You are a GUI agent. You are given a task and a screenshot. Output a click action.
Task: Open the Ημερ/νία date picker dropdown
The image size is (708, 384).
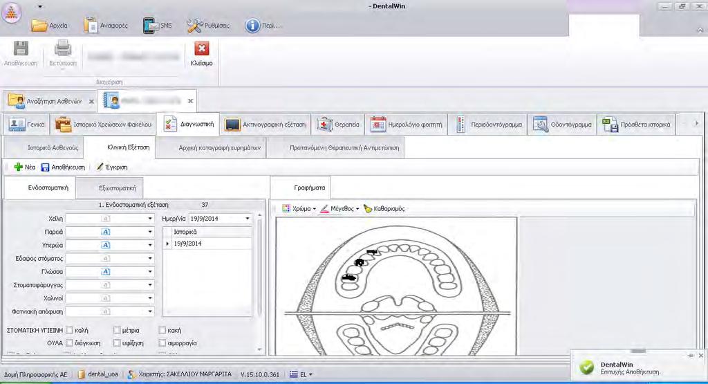pos(248,219)
